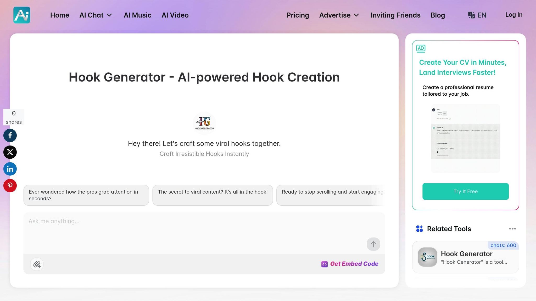Share on X (Twitter) icon
Screen dimensions: 536x301
pos(10,152)
